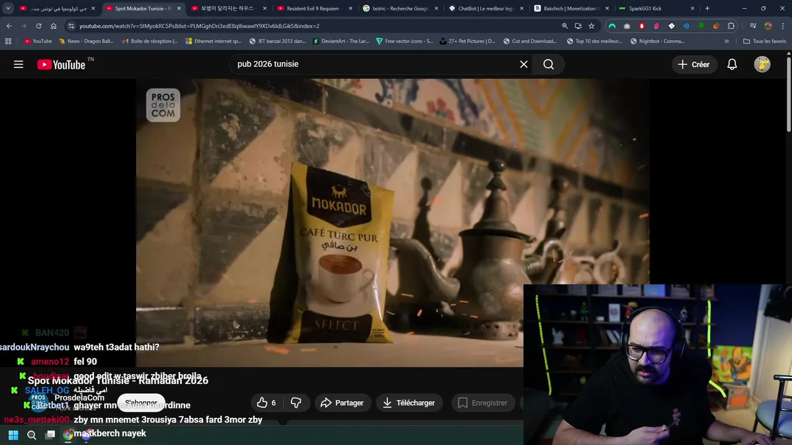Open the Free vector icons bookmark
This screenshot has width=792, height=445.
[404, 41]
